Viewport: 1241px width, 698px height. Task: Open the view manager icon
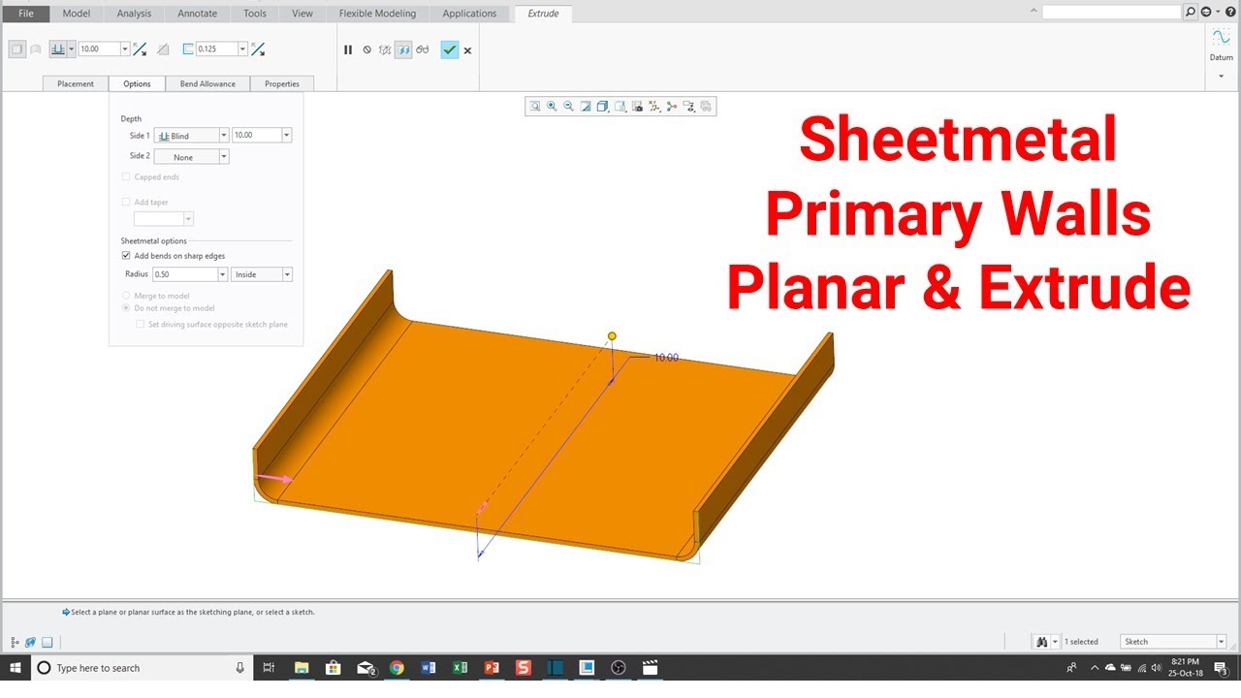pos(638,107)
